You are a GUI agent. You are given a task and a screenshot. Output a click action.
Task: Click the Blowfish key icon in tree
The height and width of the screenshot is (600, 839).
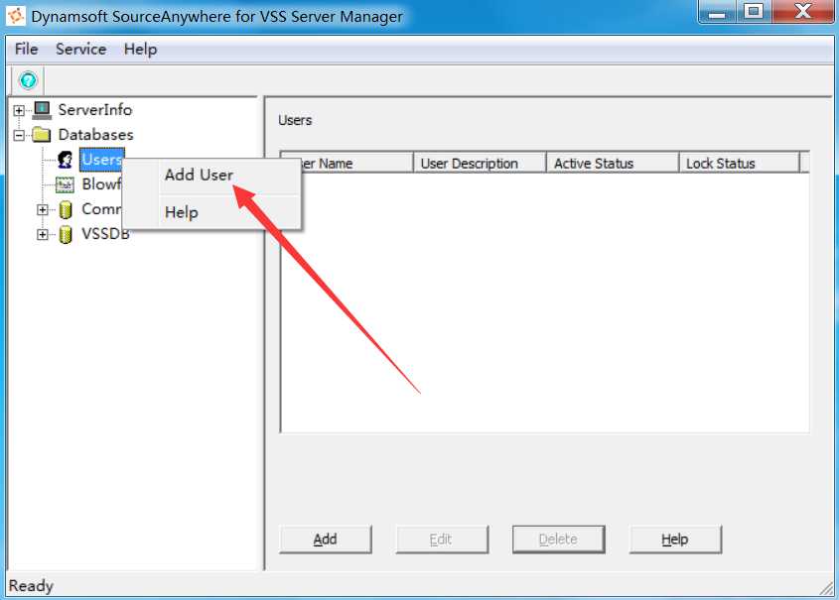click(x=66, y=184)
